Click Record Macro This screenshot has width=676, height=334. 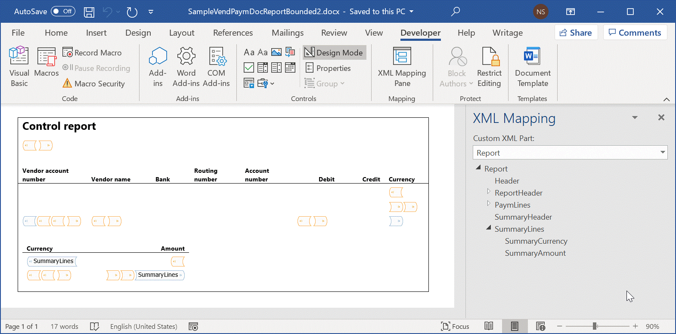[92, 52]
